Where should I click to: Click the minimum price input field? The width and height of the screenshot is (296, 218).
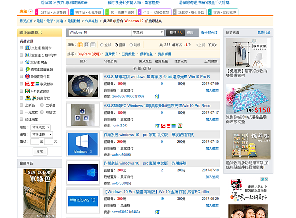[x=35, y=141]
